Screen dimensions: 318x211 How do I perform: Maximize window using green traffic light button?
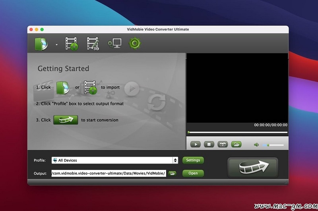point(42,29)
